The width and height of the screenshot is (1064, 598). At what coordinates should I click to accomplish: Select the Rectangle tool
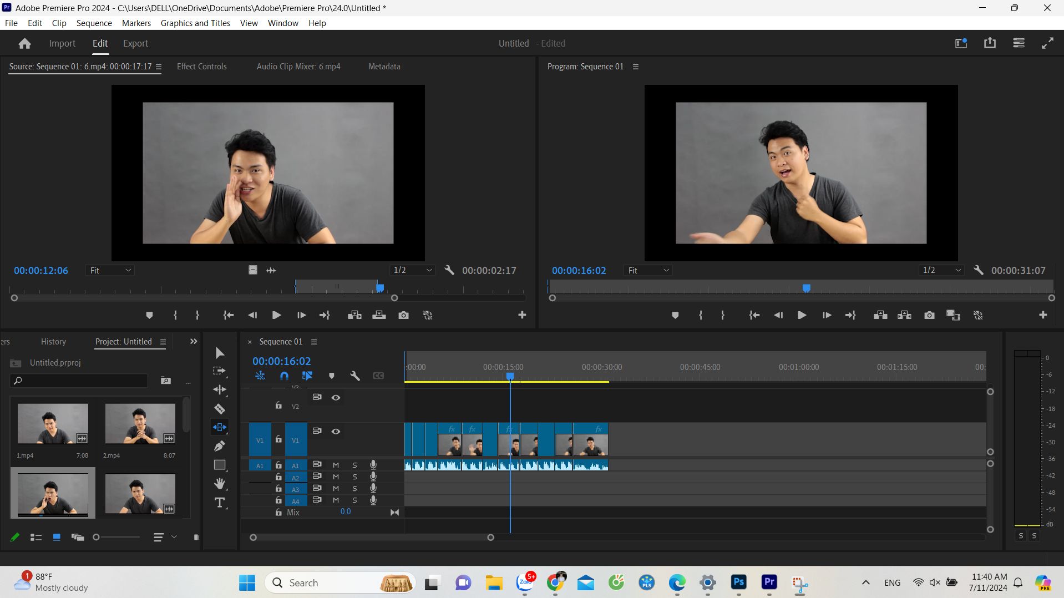tap(220, 465)
